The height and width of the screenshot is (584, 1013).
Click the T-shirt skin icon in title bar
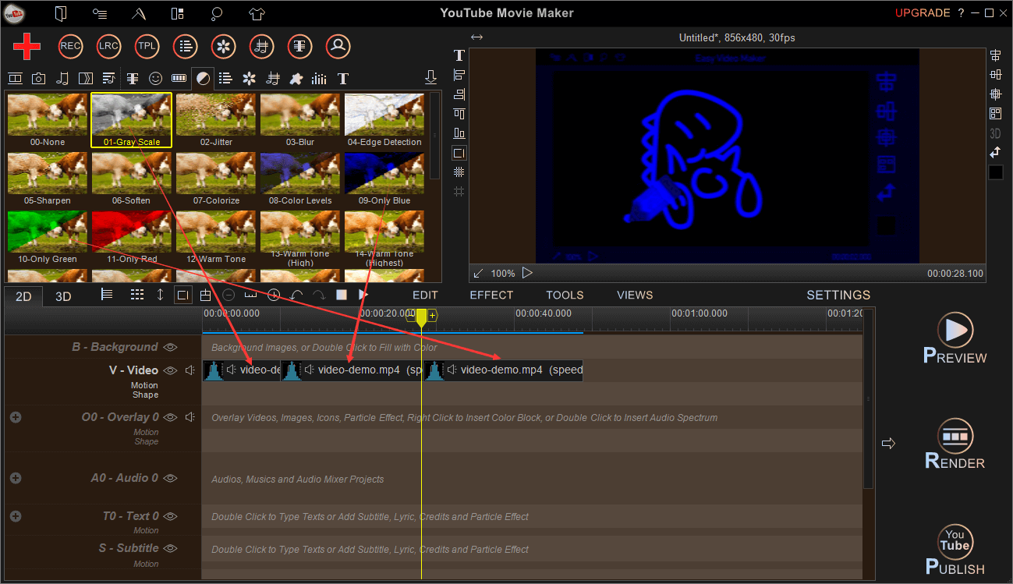pyautogui.click(x=257, y=13)
